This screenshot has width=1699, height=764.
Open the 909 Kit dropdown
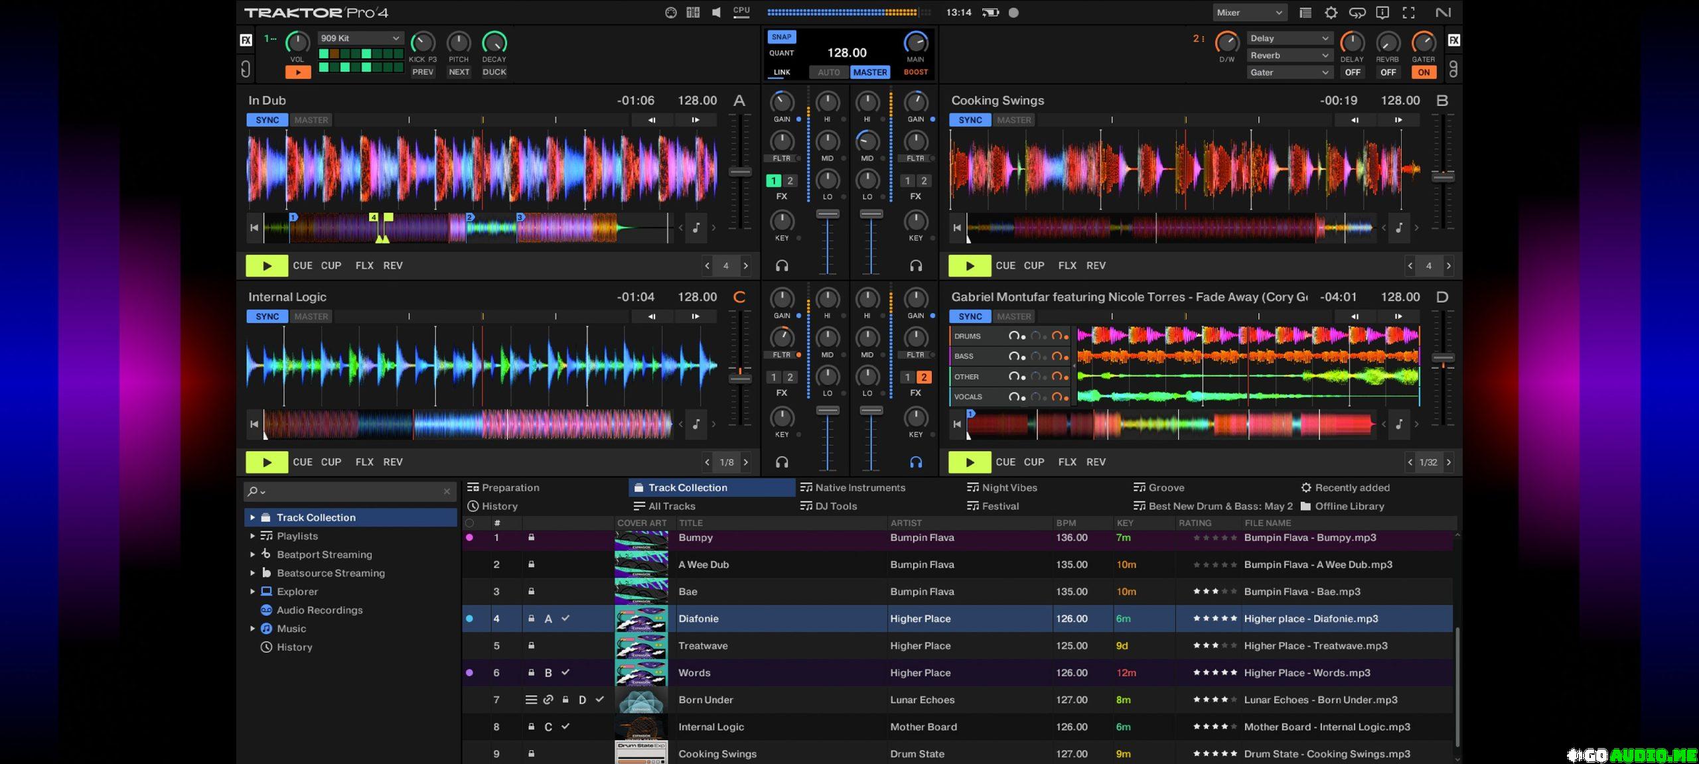coord(360,38)
